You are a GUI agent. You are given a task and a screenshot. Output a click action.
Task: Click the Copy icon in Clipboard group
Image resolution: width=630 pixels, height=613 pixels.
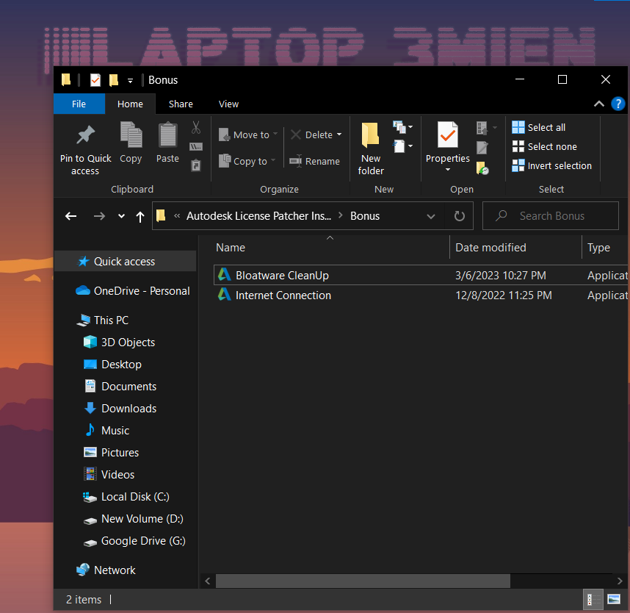click(131, 135)
